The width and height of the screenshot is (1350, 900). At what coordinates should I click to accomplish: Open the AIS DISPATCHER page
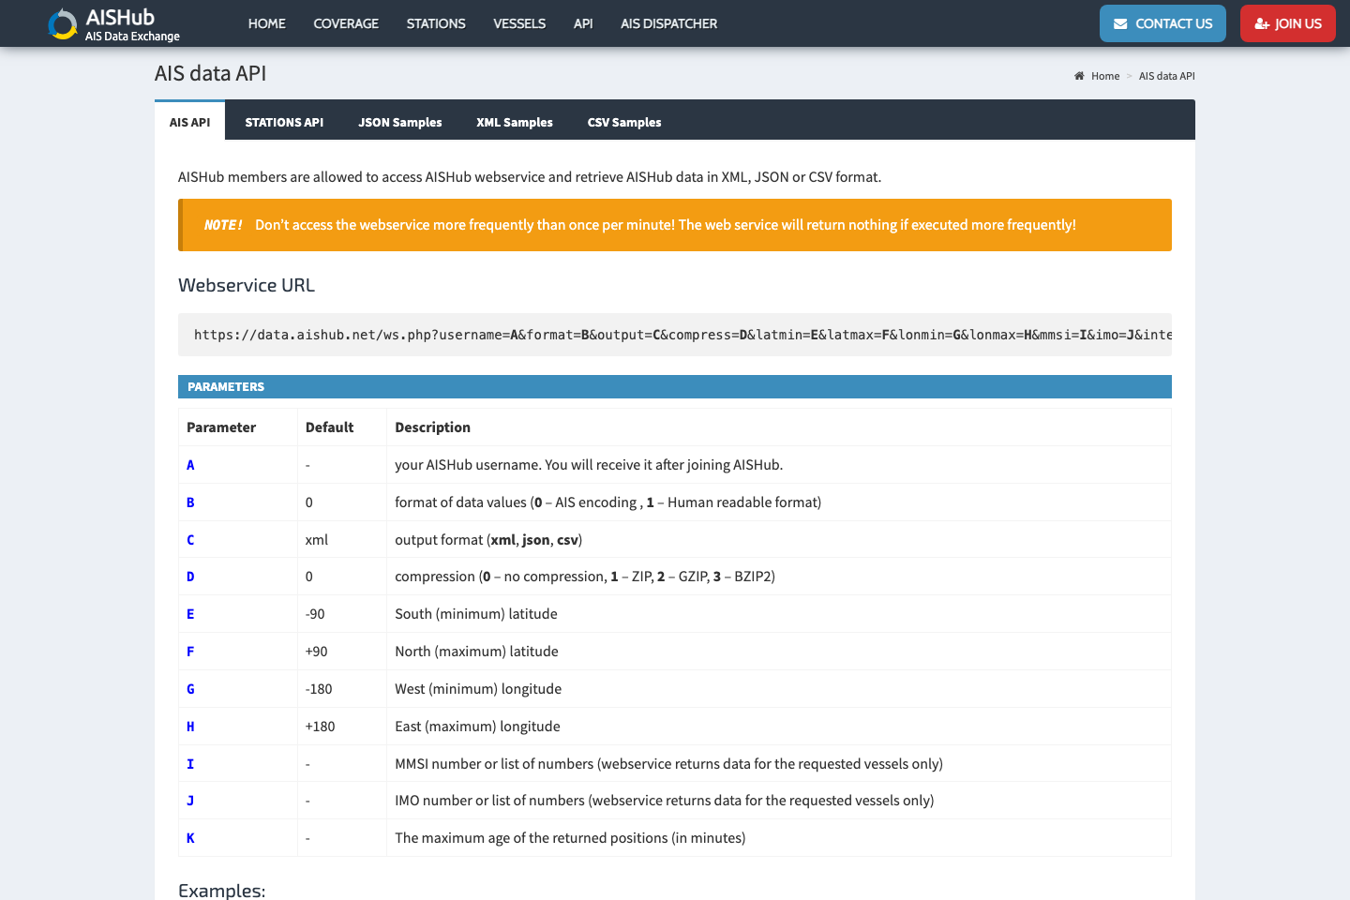click(x=668, y=23)
